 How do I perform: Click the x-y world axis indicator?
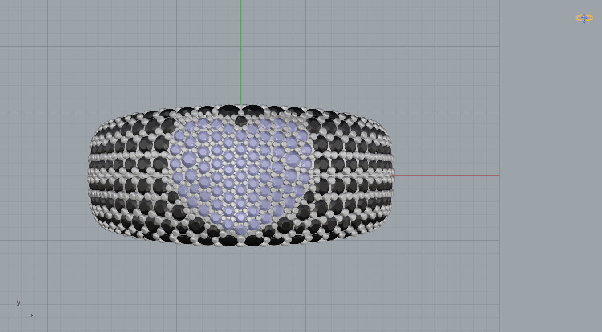pos(24,309)
